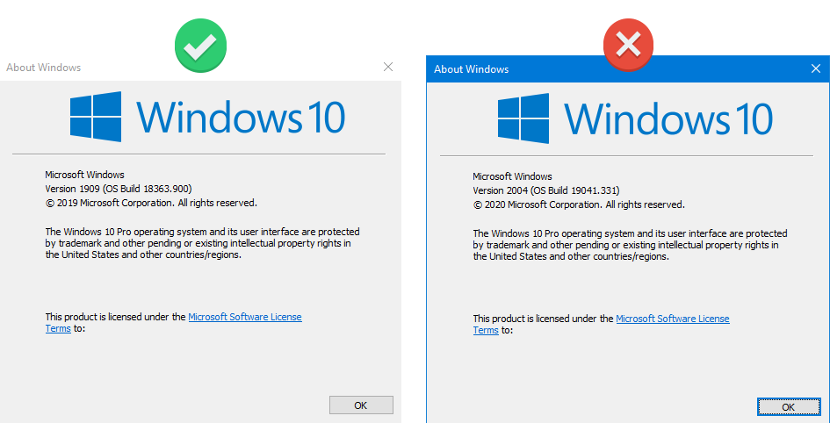Open Microsoft Software License link in Version 1909 window
This screenshot has height=423, width=830.
point(245,318)
